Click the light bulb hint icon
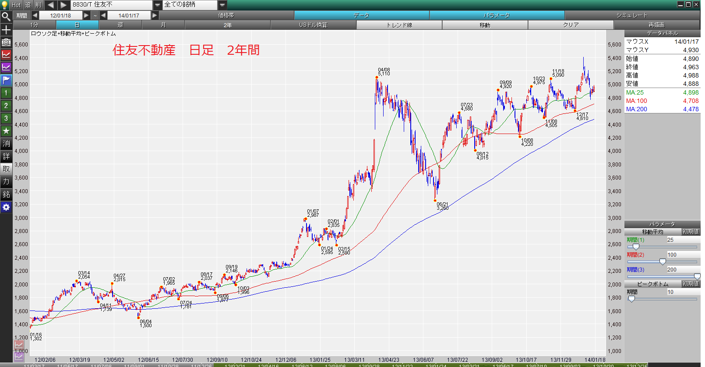Viewport: 705px width, 367px height. [5, 5]
